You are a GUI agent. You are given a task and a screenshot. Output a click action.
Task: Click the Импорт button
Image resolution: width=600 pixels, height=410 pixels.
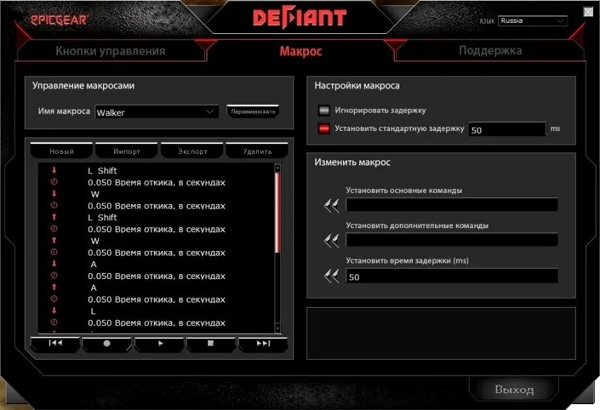click(x=127, y=151)
